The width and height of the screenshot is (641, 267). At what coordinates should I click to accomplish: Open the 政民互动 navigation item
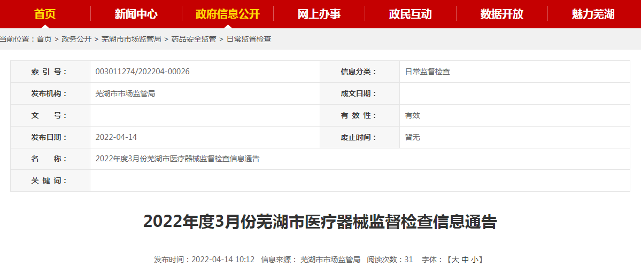[410, 14]
